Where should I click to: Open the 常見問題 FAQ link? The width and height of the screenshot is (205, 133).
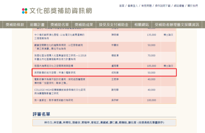(x=146, y=6)
